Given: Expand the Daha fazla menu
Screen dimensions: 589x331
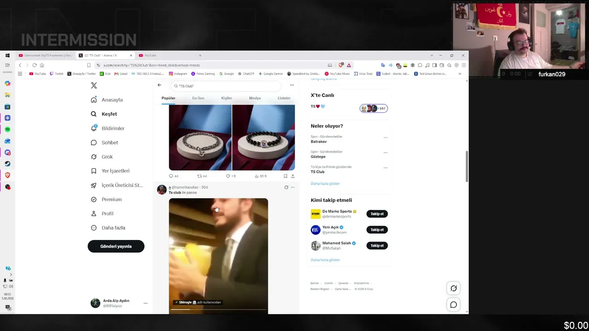Looking at the screenshot, I should 108,228.
